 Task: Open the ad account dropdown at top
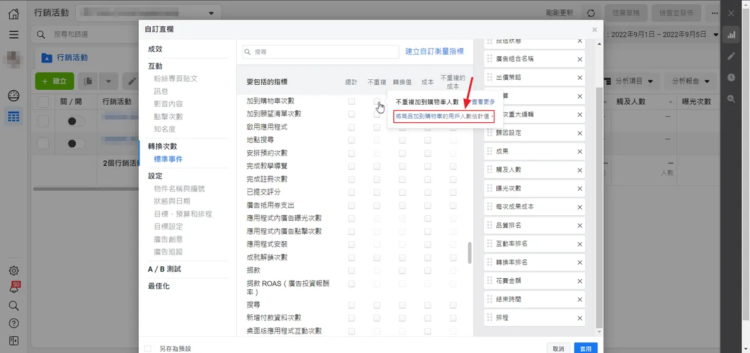point(147,12)
